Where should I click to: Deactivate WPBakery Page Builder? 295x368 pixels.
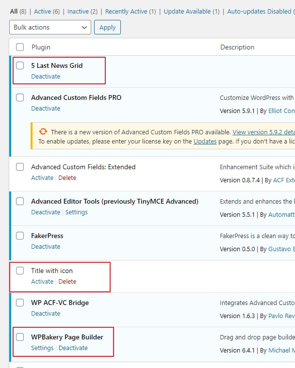pyautogui.click(x=73, y=348)
